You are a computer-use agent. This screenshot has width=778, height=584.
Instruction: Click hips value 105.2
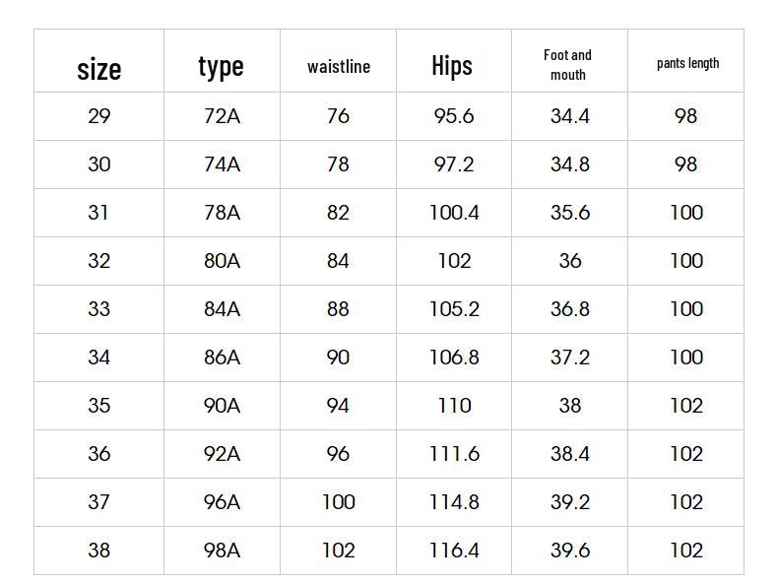454,309
